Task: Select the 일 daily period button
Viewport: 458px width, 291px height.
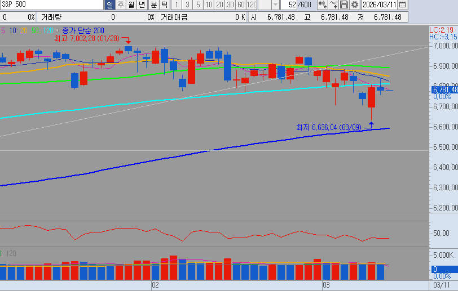Action: pyautogui.click(x=110, y=5)
